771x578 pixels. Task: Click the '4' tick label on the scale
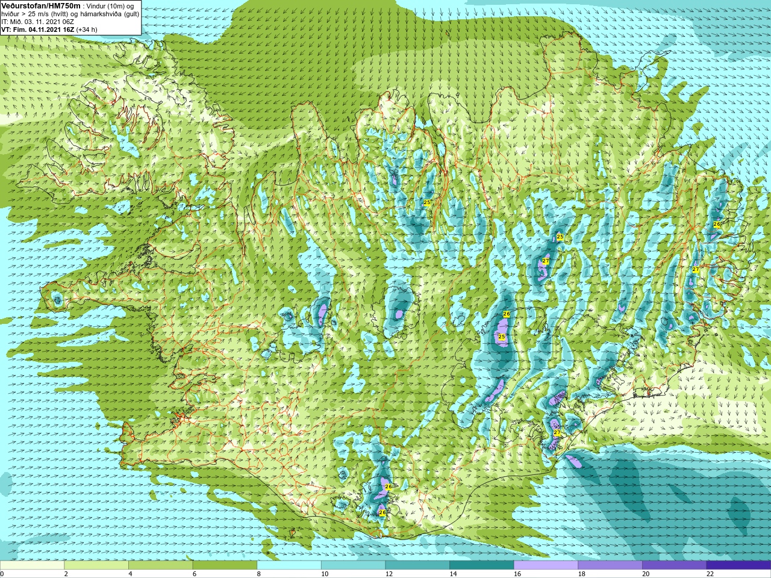pyautogui.click(x=130, y=574)
